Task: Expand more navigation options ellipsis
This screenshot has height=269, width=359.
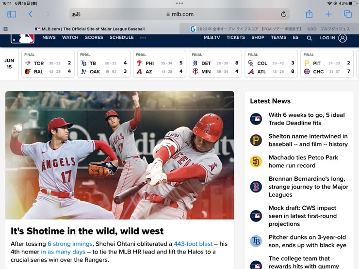Action: click(x=143, y=38)
